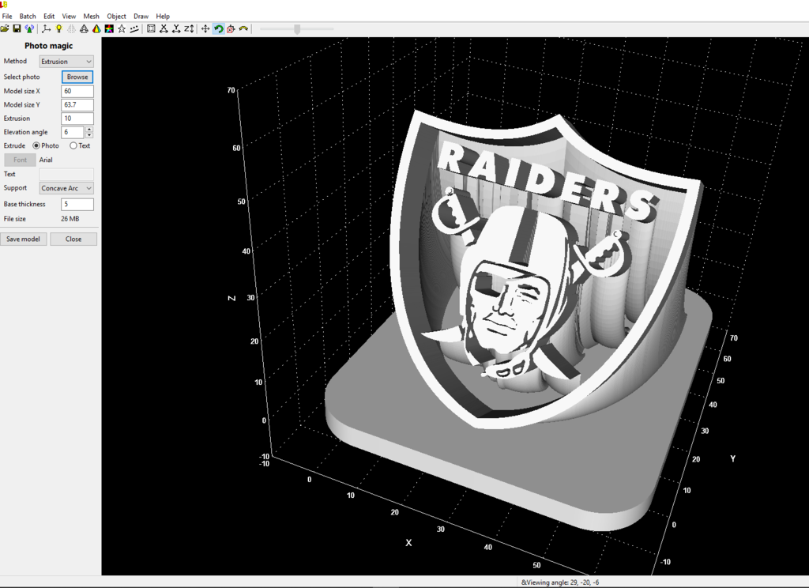Click the multicolored cone icon
809x588 pixels.
point(96,29)
